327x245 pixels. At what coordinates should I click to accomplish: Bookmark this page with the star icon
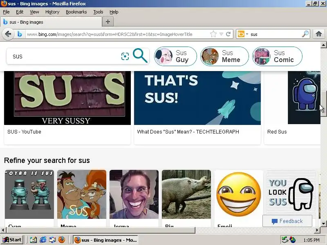coord(213,34)
